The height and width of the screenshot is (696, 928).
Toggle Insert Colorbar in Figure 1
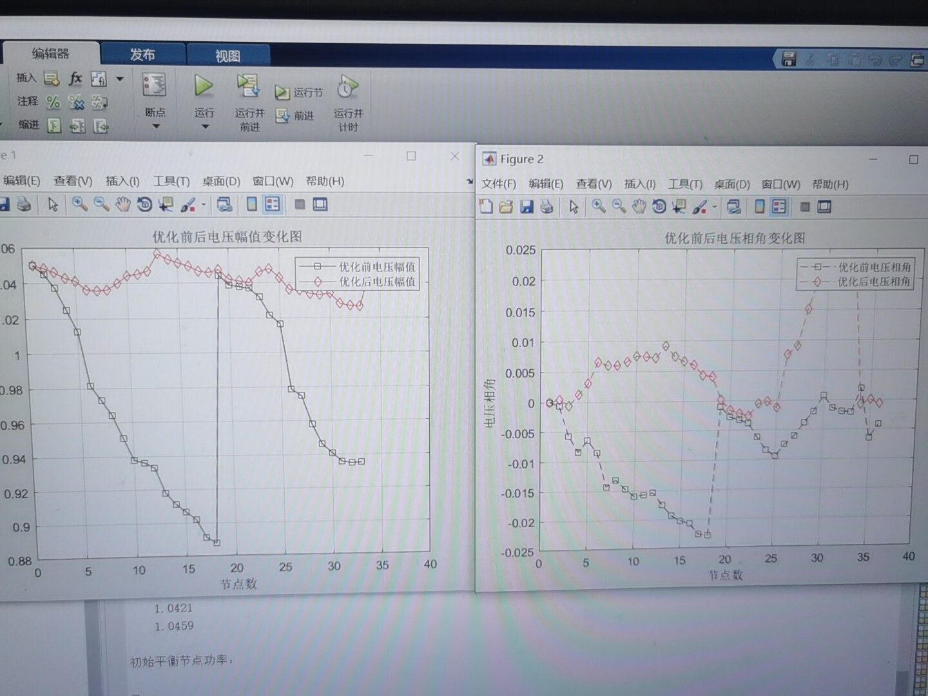(x=252, y=204)
